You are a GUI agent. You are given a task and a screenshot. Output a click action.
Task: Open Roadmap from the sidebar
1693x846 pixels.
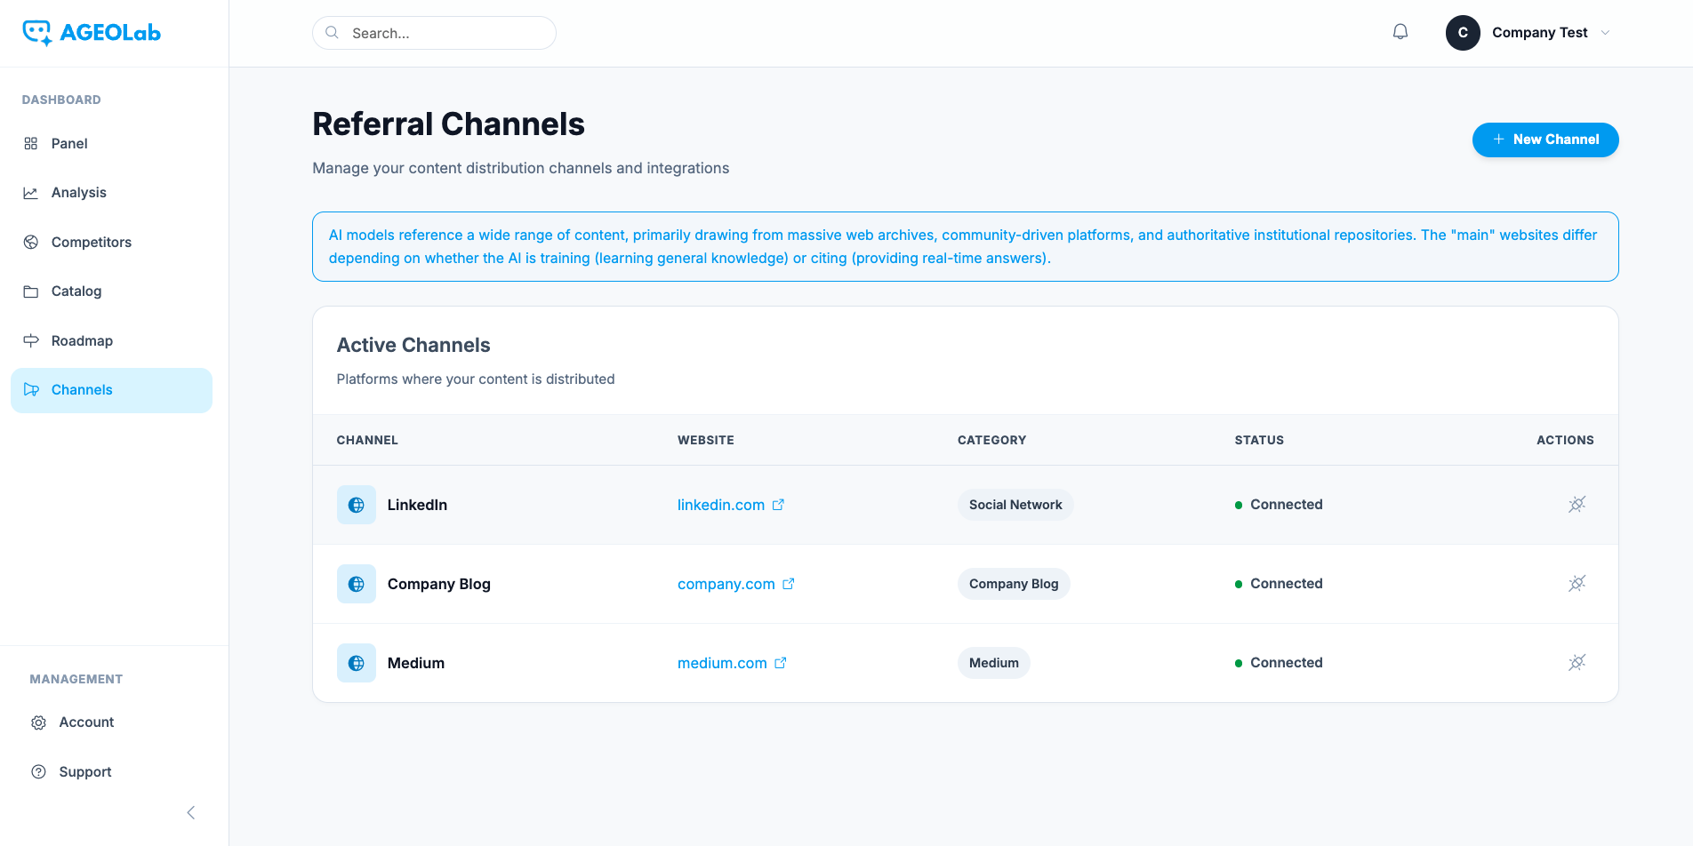[x=82, y=340]
